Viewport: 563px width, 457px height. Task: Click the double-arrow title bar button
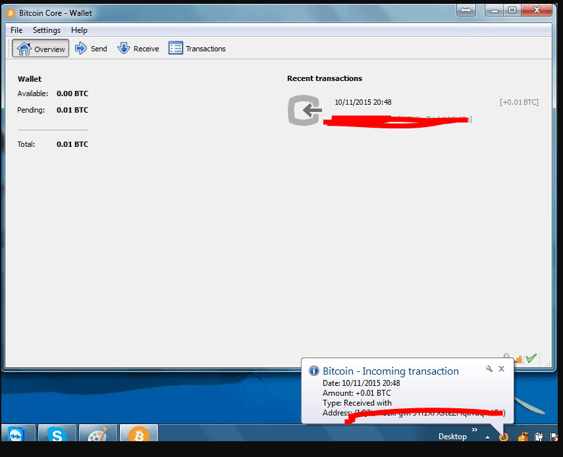(x=466, y=11)
